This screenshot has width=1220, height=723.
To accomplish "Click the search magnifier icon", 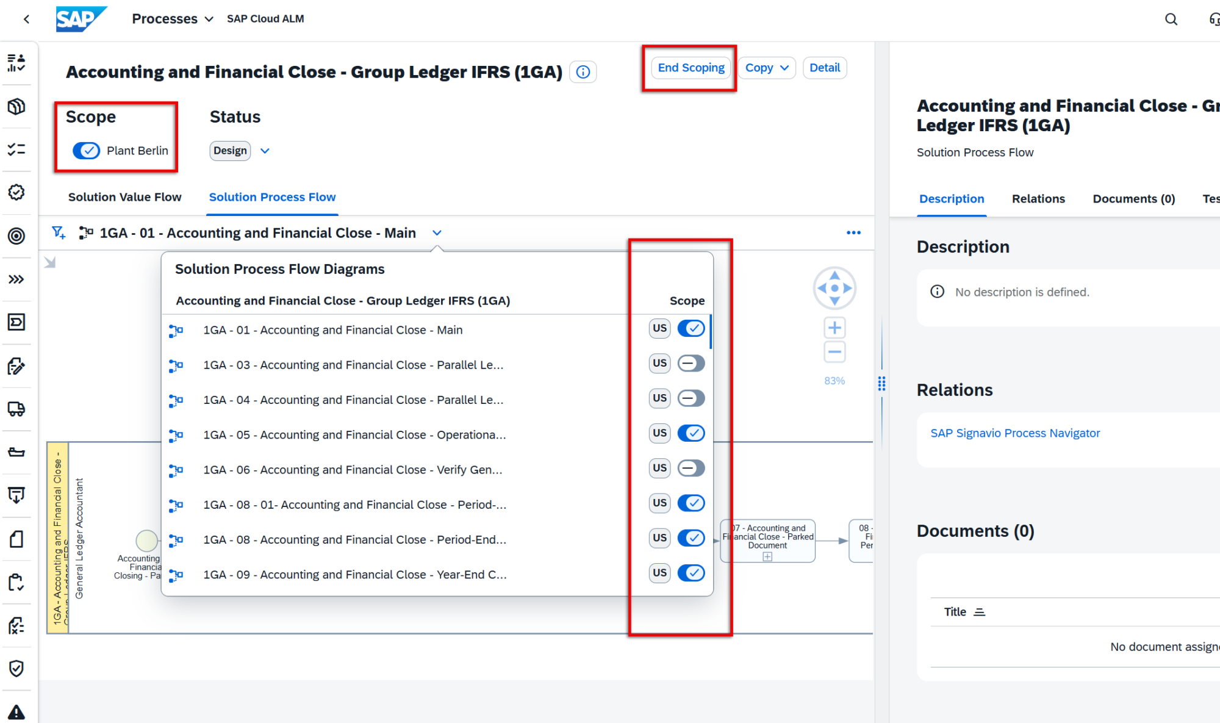I will (1171, 19).
